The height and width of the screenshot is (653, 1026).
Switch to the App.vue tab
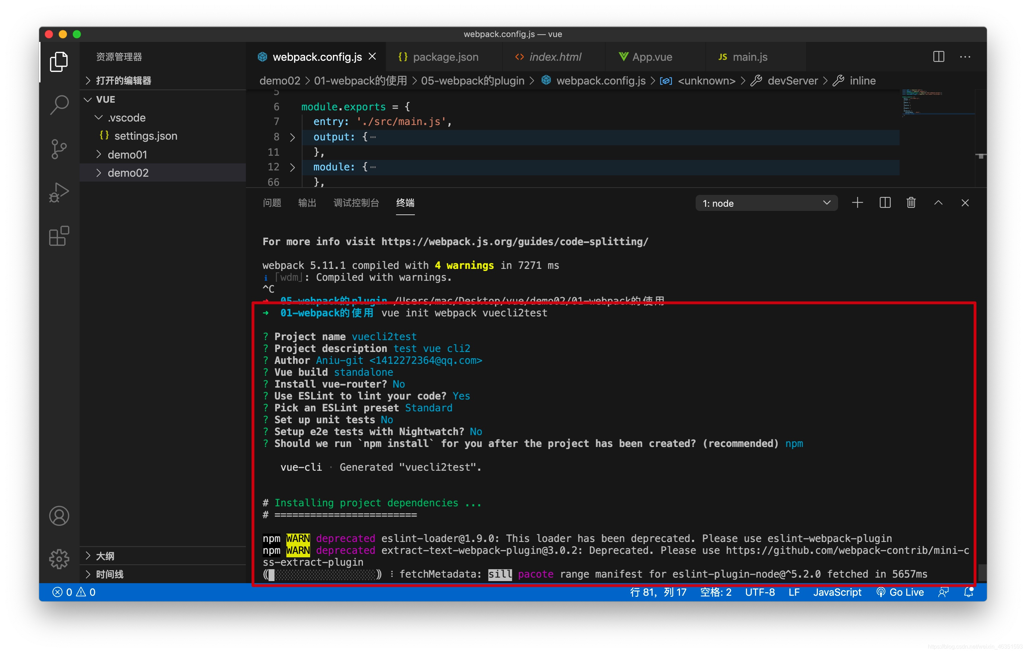click(x=655, y=57)
